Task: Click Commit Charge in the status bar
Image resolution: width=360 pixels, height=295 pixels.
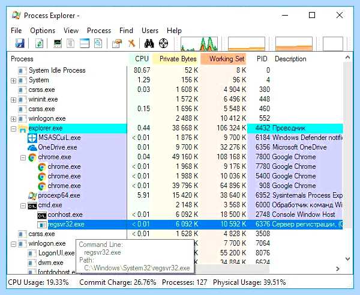Action: click(118, 282)
